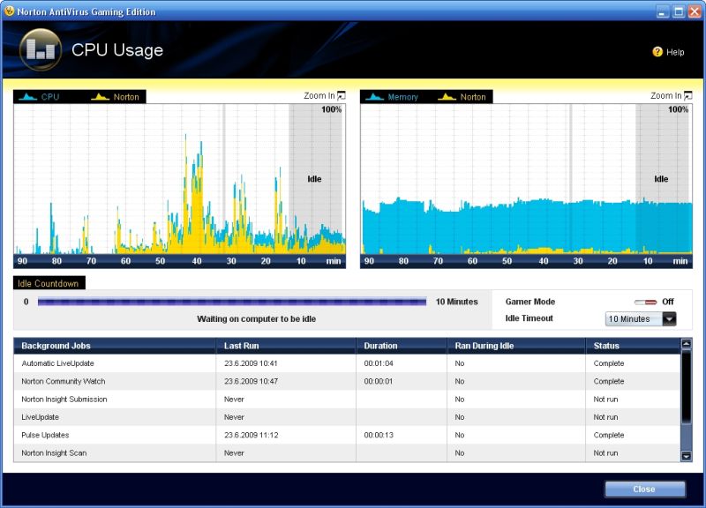Click the Idle region in the CPU graph
This screenshot has width=706, height=508.
(314, 179)
